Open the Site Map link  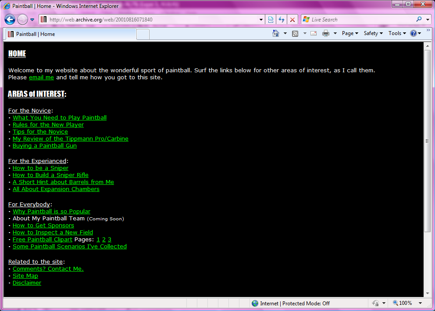click(x=25, y=276)
